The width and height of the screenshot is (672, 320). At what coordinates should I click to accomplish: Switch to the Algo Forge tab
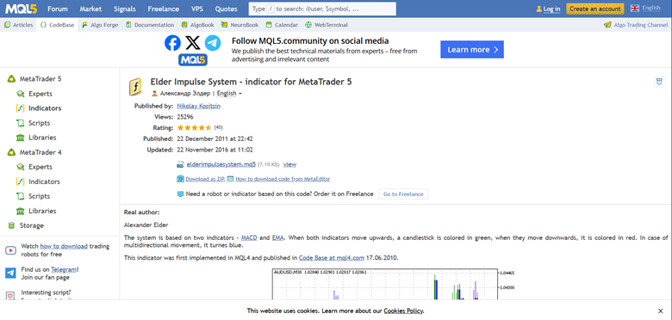point(100,25)
